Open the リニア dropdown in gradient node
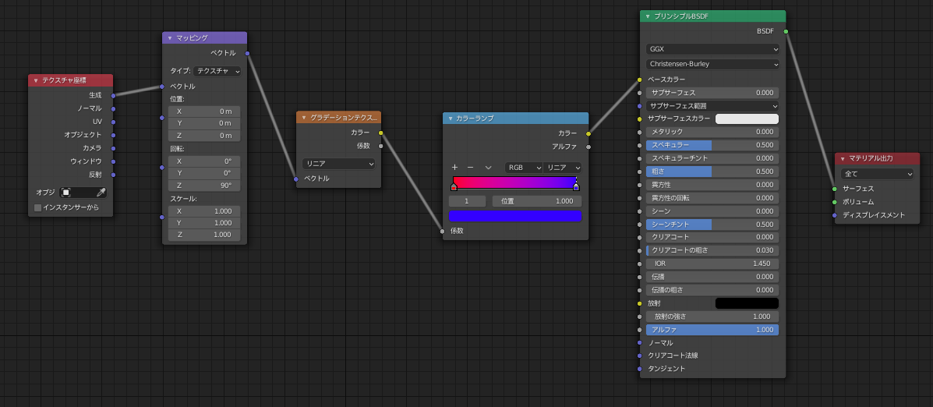 point(338,164)
